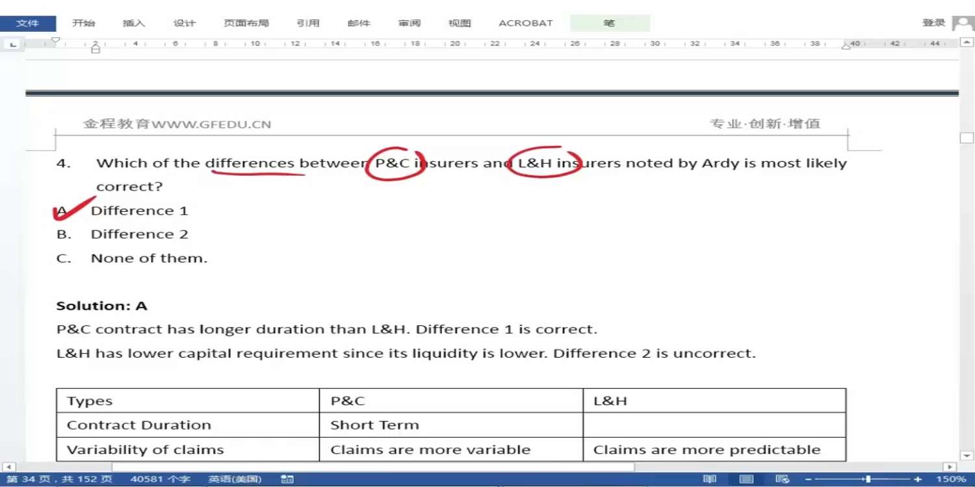Open the 页面布局 (Page Layout) tab
975x487 pixels.
point(246,23)
